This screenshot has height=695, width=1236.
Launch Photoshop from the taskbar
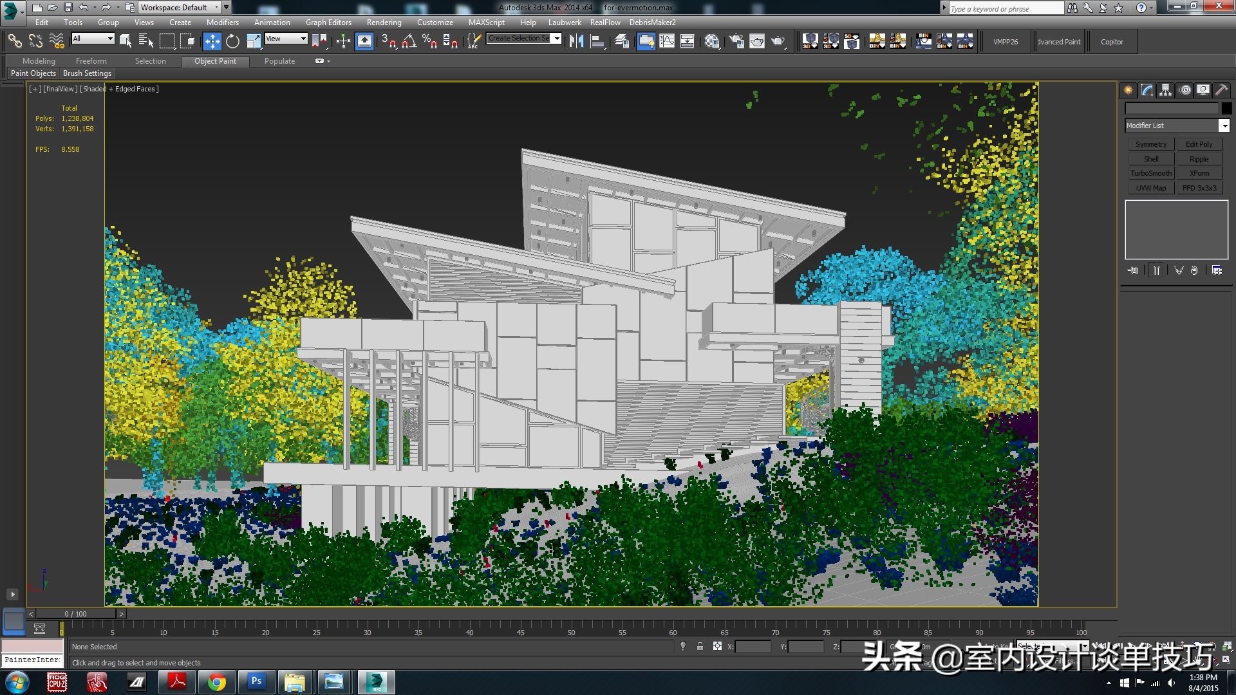click(256, 681)
